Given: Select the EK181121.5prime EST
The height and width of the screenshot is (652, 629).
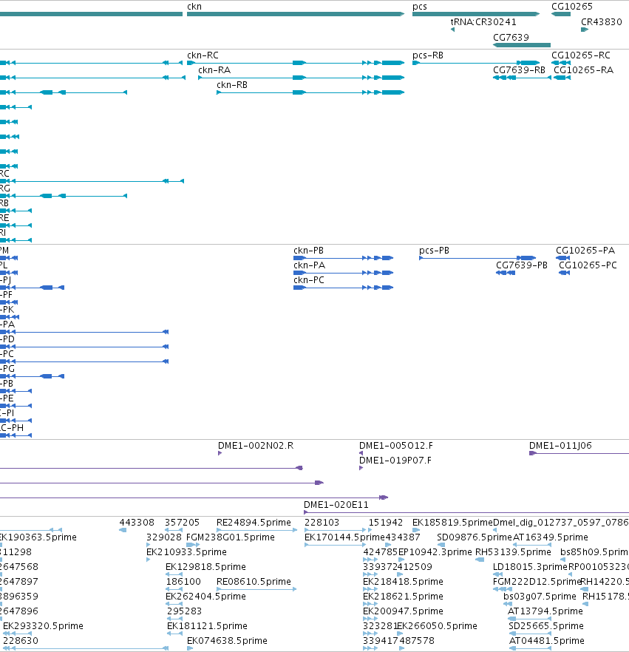Looking at the screenshot, I should click(174, 634).
